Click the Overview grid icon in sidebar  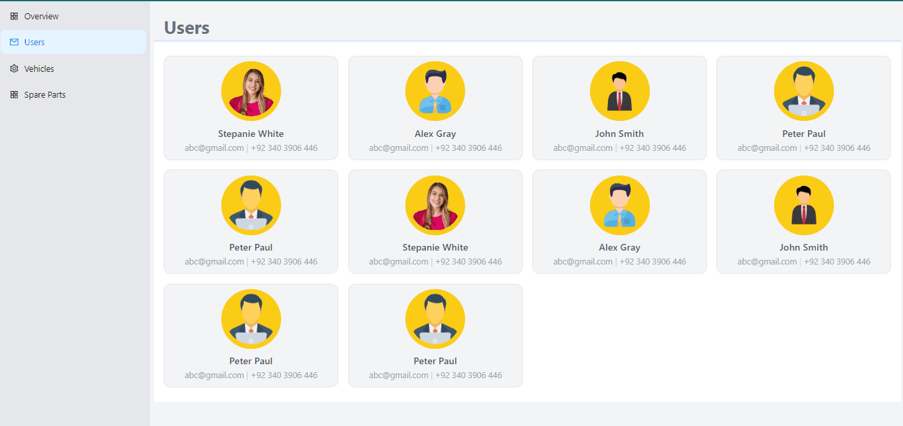coord(14,16)
